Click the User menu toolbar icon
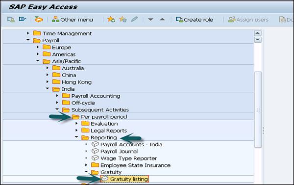The image size is (294, 185). tap(11, 20)
